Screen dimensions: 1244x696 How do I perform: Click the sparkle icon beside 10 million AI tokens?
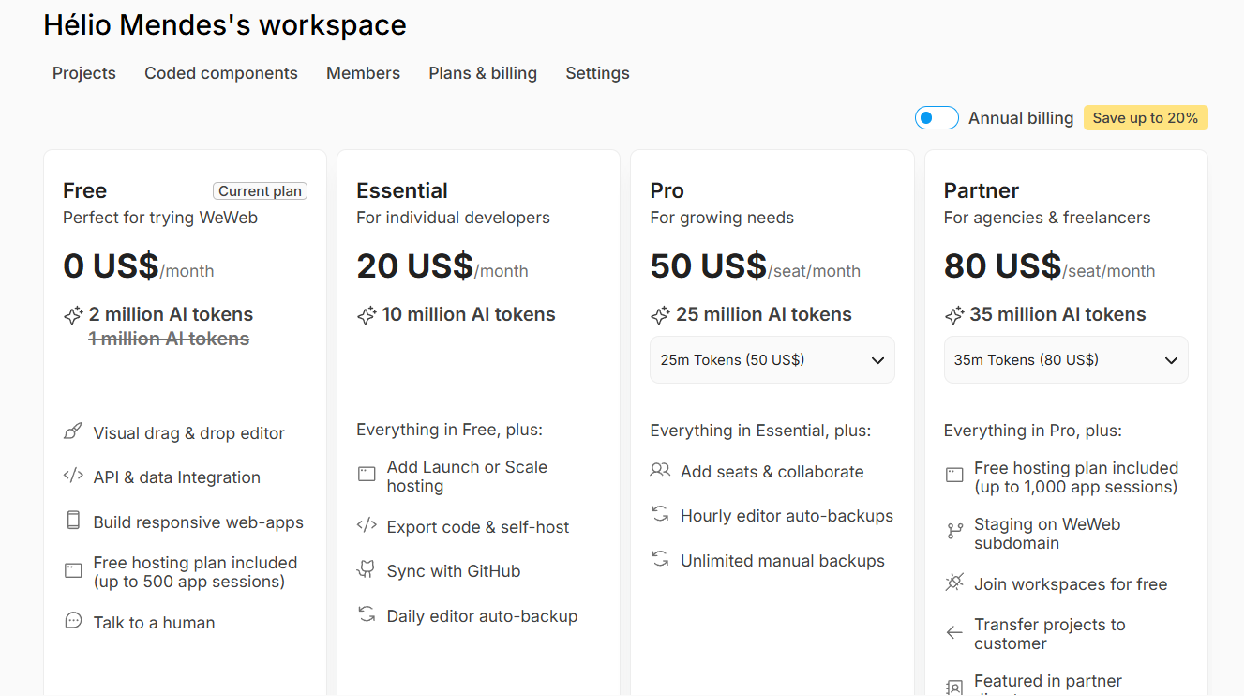(x=367, y=315)
